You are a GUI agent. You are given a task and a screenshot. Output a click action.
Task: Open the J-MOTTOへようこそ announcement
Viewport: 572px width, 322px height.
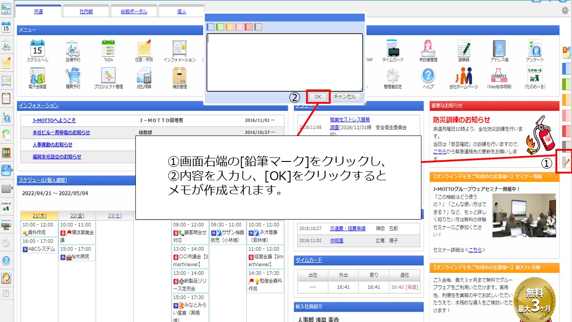54,120
